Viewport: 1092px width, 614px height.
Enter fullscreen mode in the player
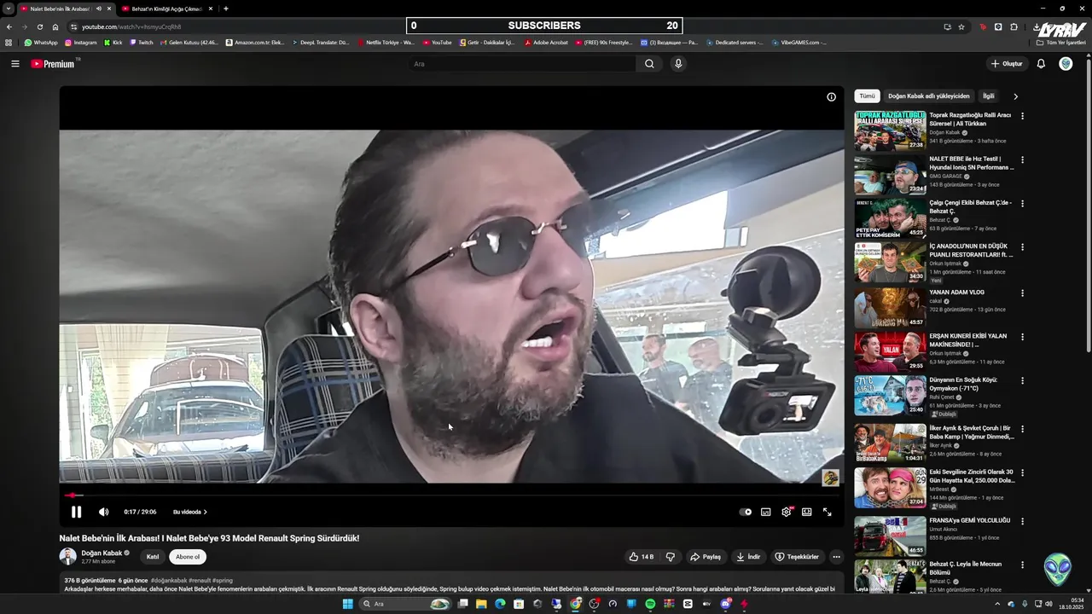(827, 512)
